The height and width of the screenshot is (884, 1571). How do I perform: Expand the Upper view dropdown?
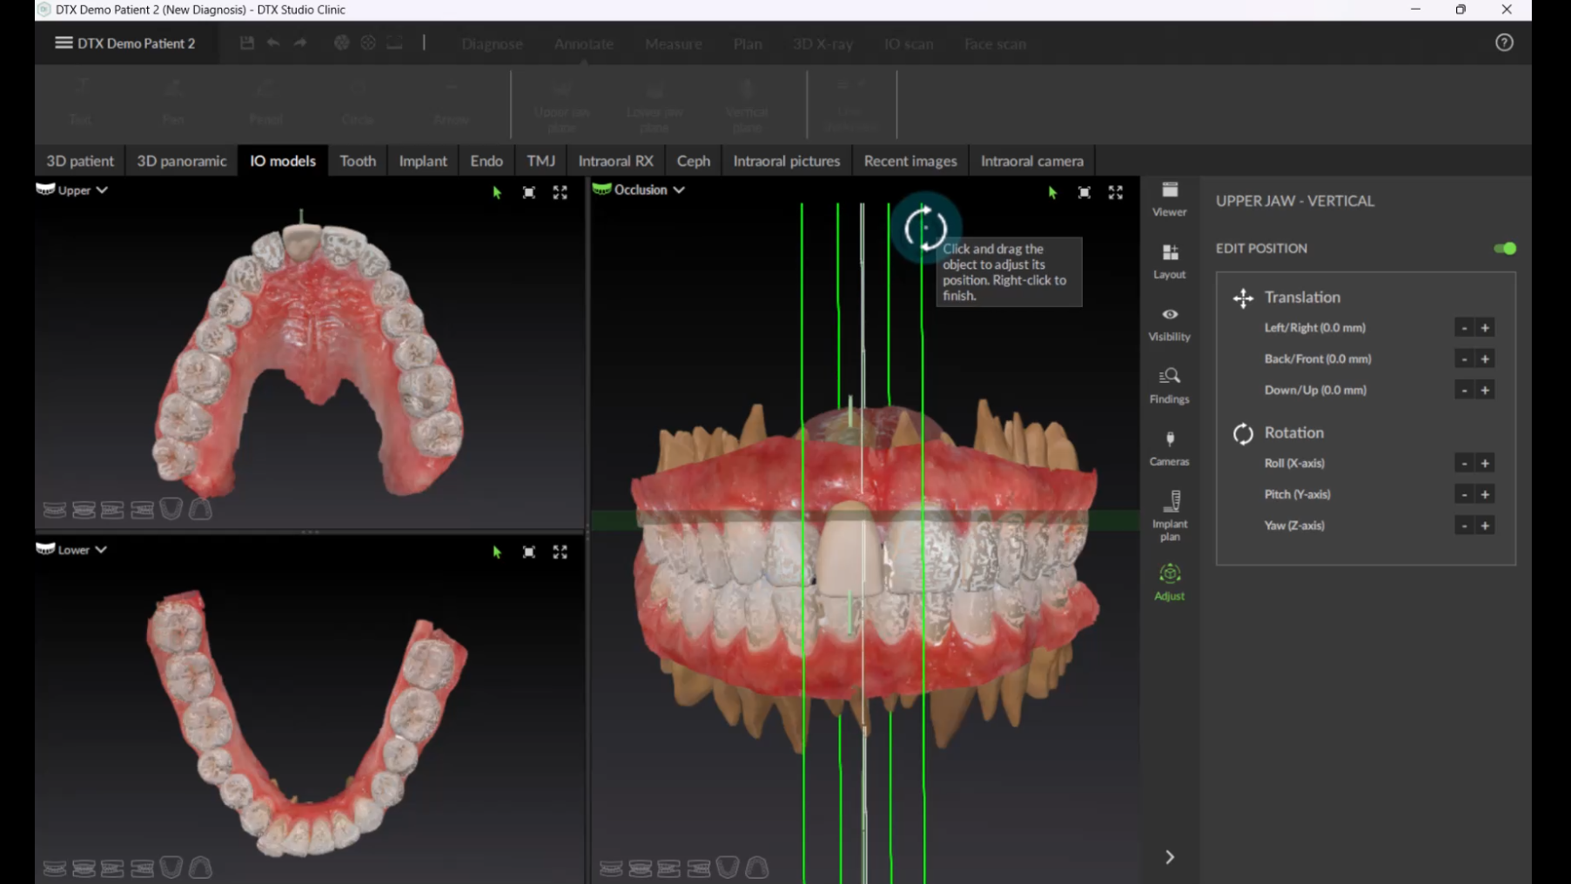click(102, 190)
